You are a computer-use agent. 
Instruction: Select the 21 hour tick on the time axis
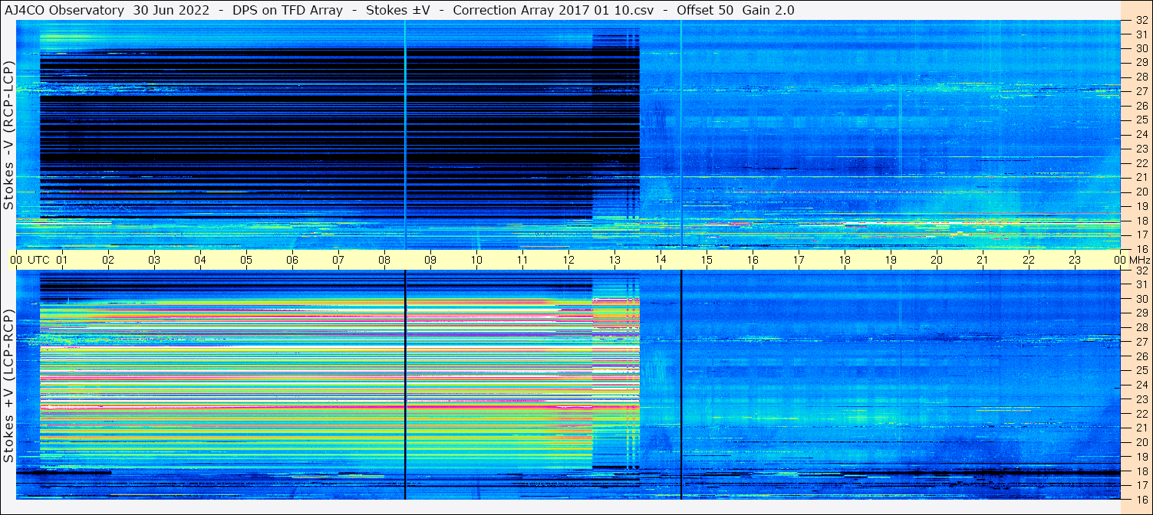983,260
